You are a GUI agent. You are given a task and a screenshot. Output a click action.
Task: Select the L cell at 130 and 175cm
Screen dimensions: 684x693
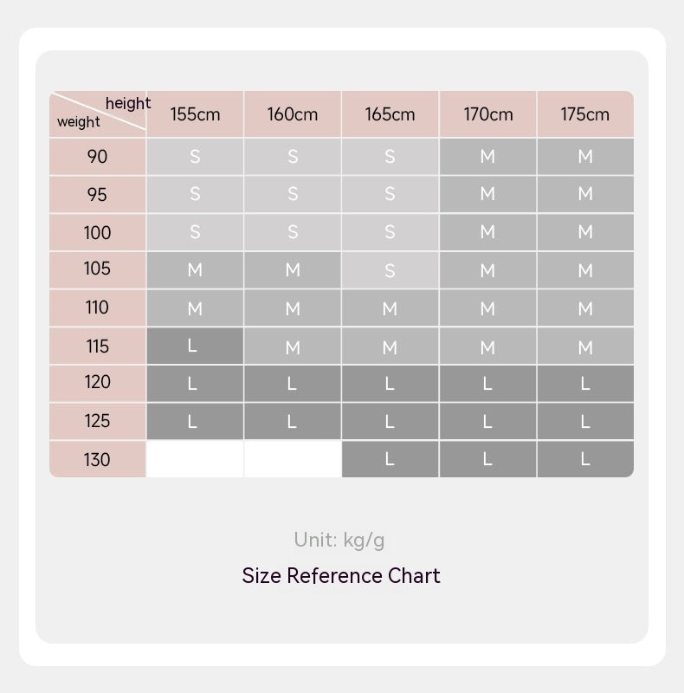[585, 459]
